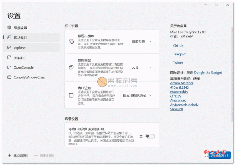Open the Twitter link
The width and height of the screenshot is (235, 165).
[178, 62]
